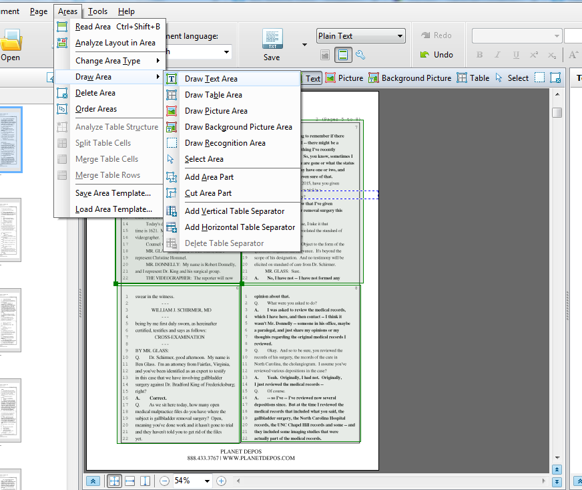The height and width of the screenshot is (490, 582).
Task: Click the Delete Area tool icon
Action: pyautogui.click(x=556, y=78)
